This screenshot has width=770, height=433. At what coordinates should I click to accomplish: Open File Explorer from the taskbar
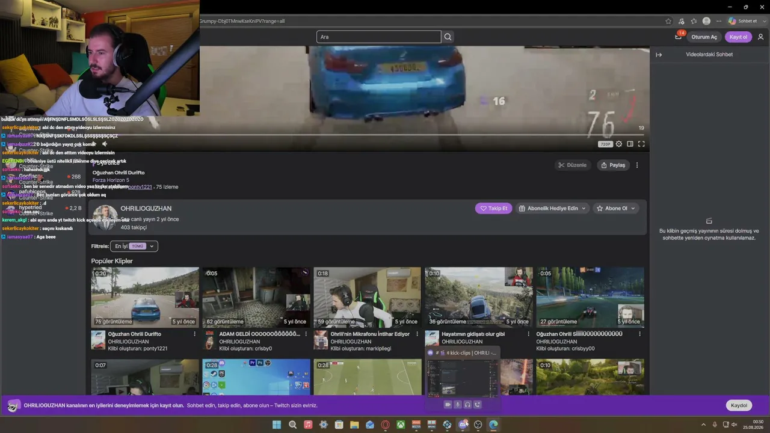354,425
